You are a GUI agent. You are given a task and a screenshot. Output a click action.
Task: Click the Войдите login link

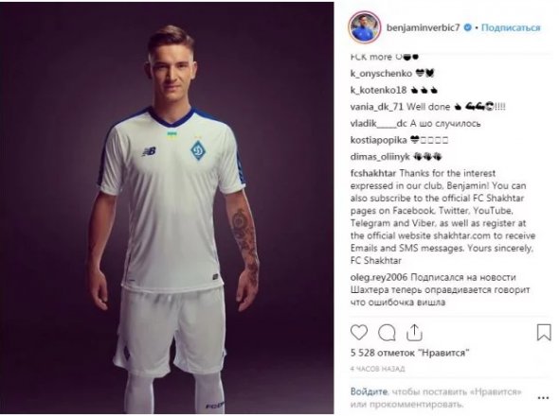click(369, 391)
